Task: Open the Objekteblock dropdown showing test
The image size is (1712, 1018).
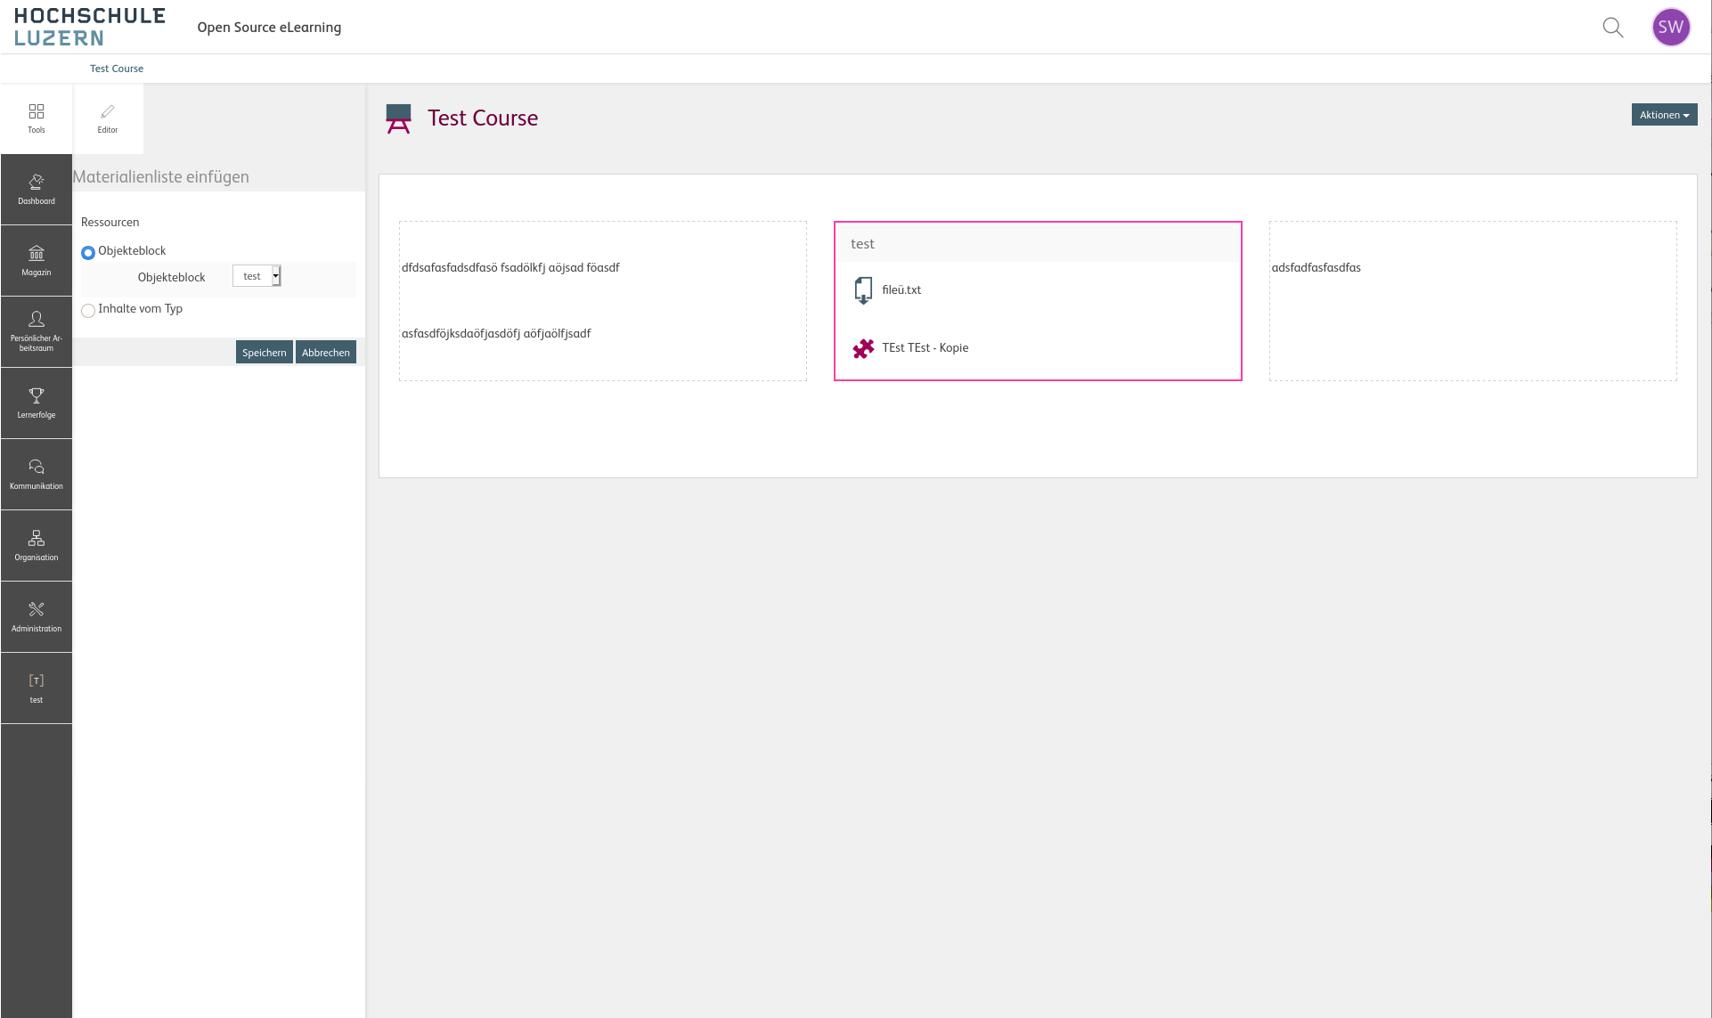Action: tap(257, 276)
